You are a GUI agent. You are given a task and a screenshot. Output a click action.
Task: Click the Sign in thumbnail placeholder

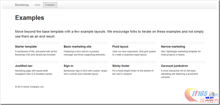coord(86,62)
